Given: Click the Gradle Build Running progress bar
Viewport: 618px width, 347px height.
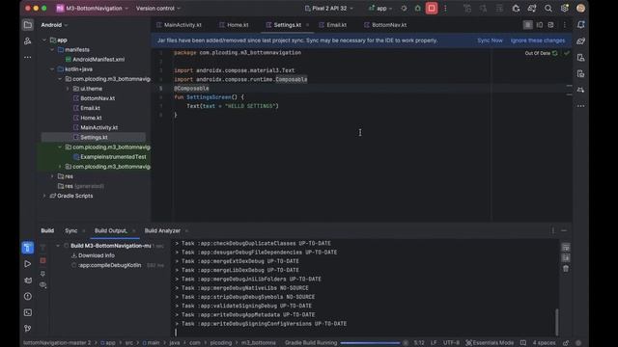Looking at the screenshot, I should [x=370, y=343].
